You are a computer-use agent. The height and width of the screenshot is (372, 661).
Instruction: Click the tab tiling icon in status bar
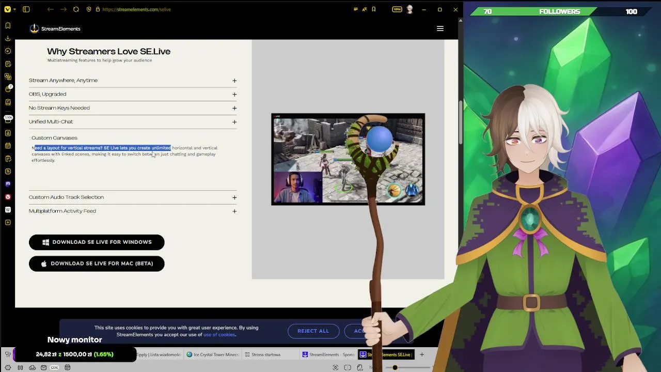click(348, 368)
